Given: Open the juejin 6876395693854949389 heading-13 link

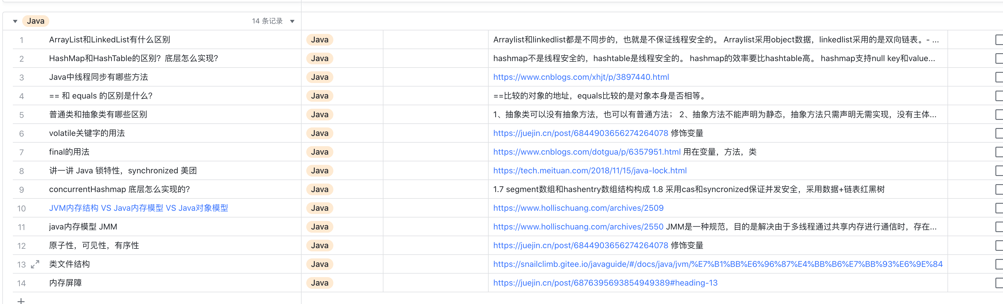Looking at the screenshot, I should [605, 283].
